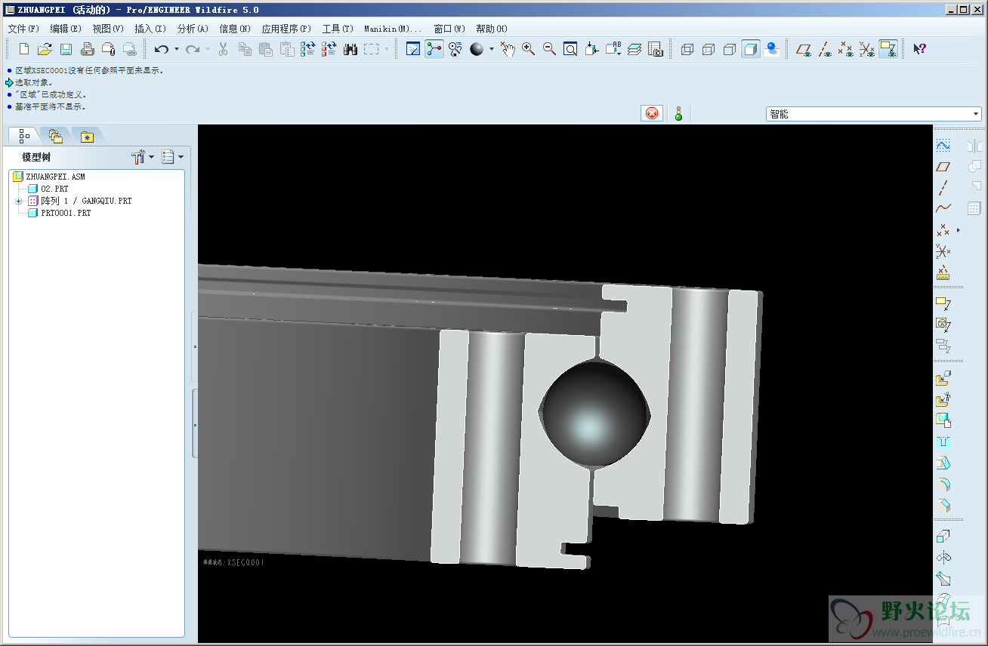The image size is (988, 646).
Task: Click the Zoom In magnifier
Action: coord(529,49)
